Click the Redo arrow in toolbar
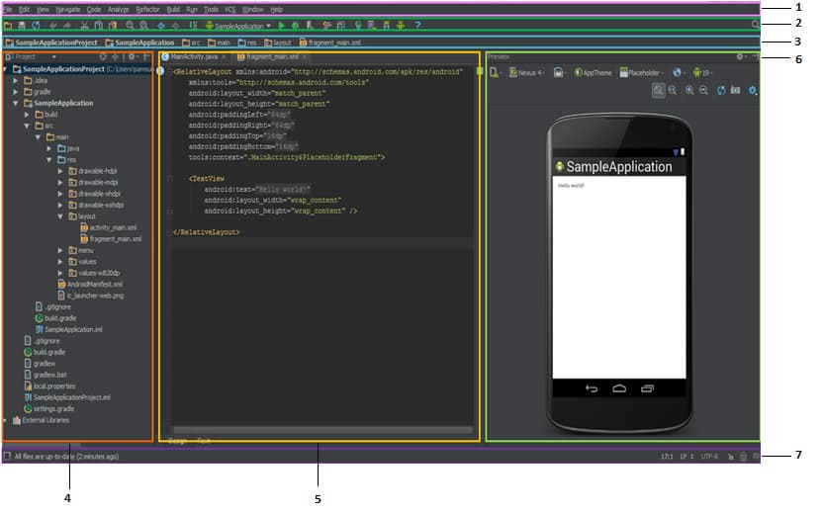The image size is (824, 513). point(67,25)
